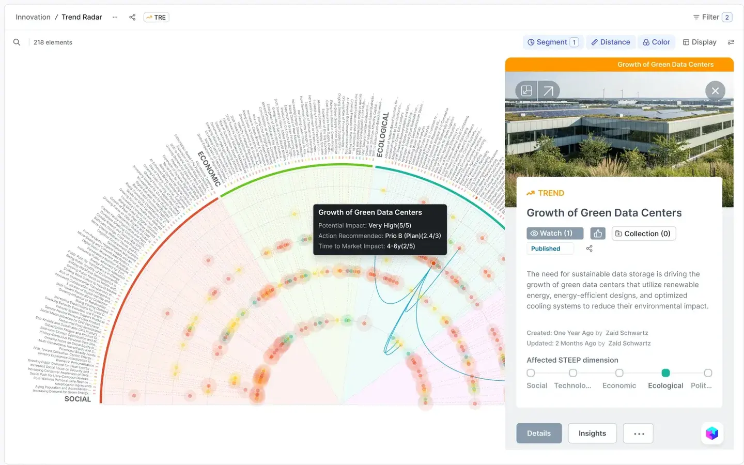Open the three-dot menu beside Trend Radar
The image size is (744, 465).
(115, 17)
